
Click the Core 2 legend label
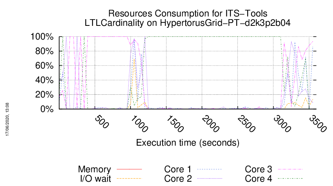click(178, 179)
